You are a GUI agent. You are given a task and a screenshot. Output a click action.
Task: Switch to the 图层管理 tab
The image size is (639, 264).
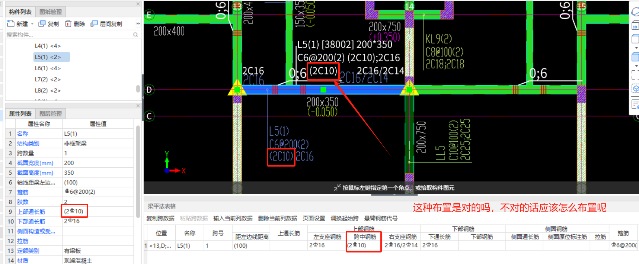click(51, 113)
